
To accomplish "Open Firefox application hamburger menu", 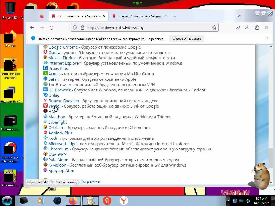I will [x=267, y=28].
